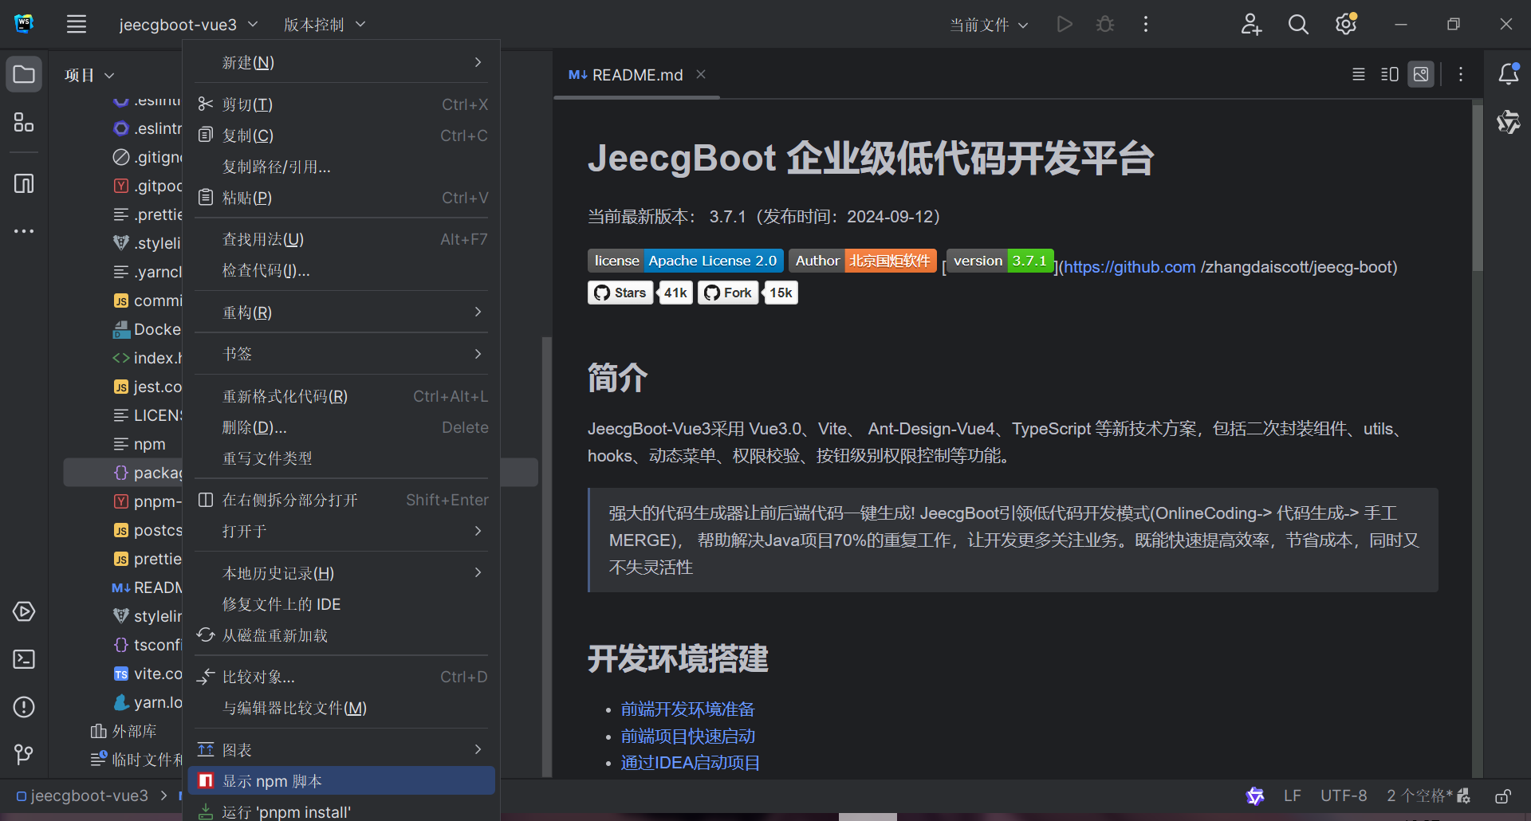Viewport: 1531px width, 821px height.
Task: Select Show npm Scripts menu item
Action: (341, 781)
